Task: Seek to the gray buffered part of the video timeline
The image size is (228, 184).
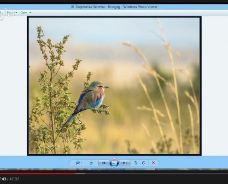Action: click(80, 174)
